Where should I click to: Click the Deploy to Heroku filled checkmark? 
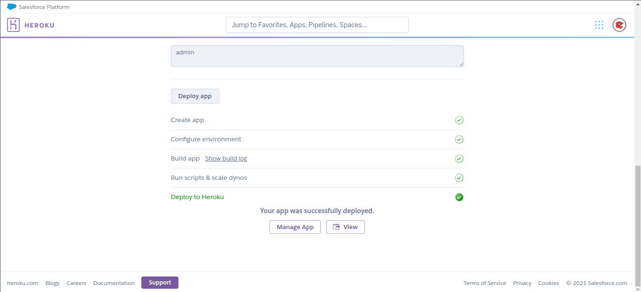pyautogui.click(x=459, y=197)
